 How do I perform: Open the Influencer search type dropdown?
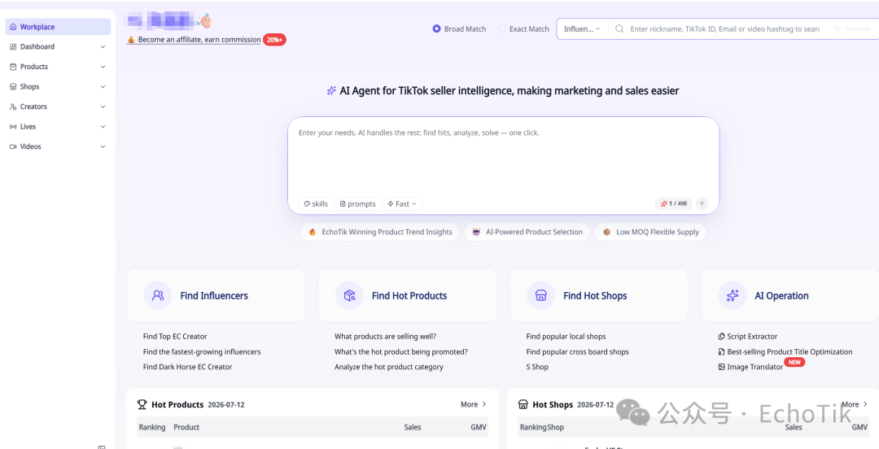(582, 28)
